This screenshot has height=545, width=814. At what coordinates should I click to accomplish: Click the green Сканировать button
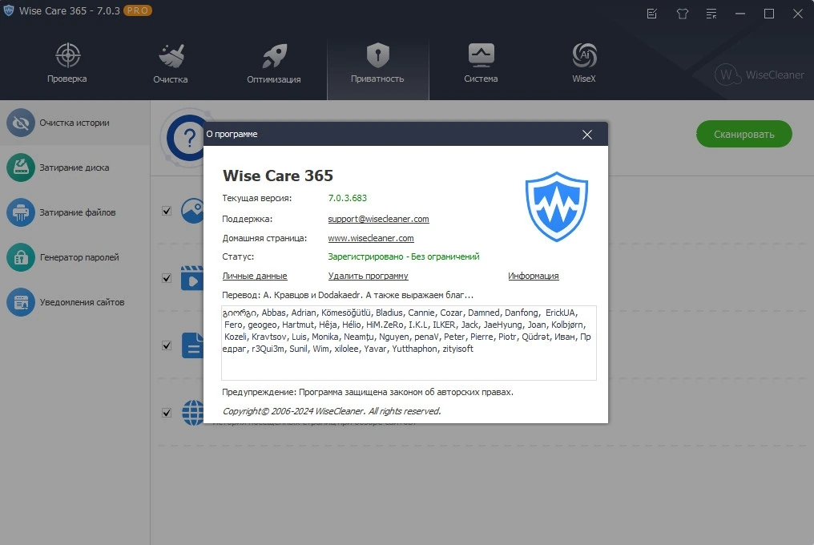point(744,134)
